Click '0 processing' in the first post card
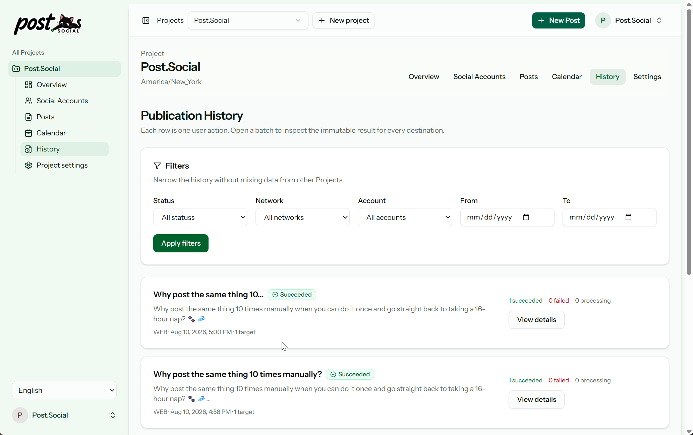Image resolution: width=693 pixels, height=435 pixels. [593, 301]
